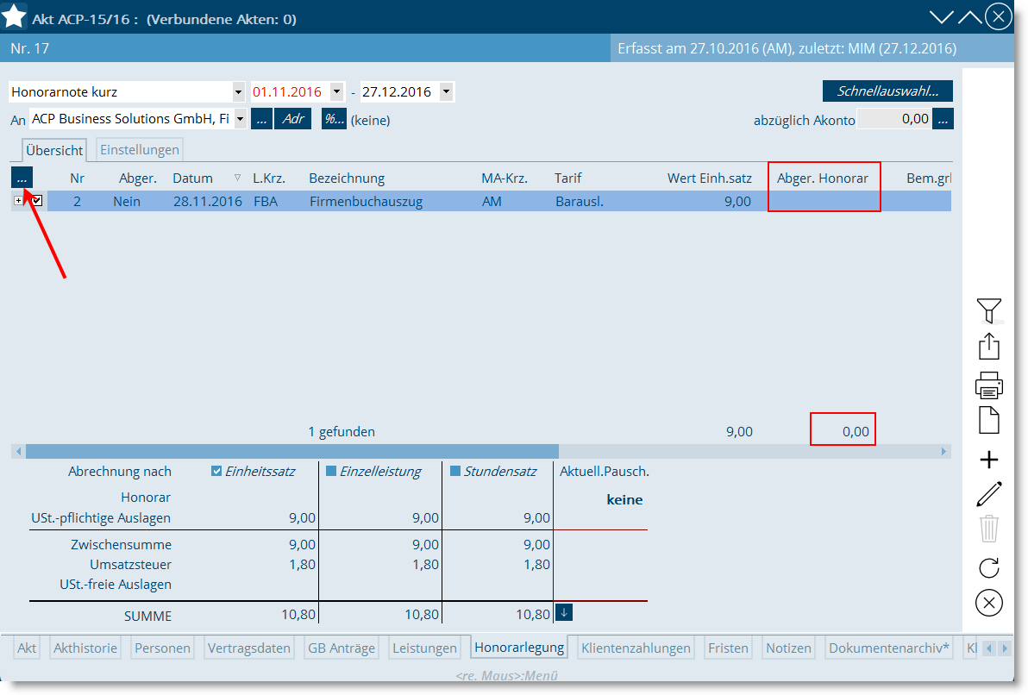This screenshot has width=1028, height=695.
Task: Expand row 2 with plus expander
Action: point(19,201)
